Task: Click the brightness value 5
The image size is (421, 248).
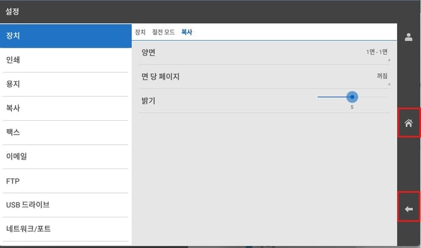Action: pyautogui.click(x=352, y=107)
